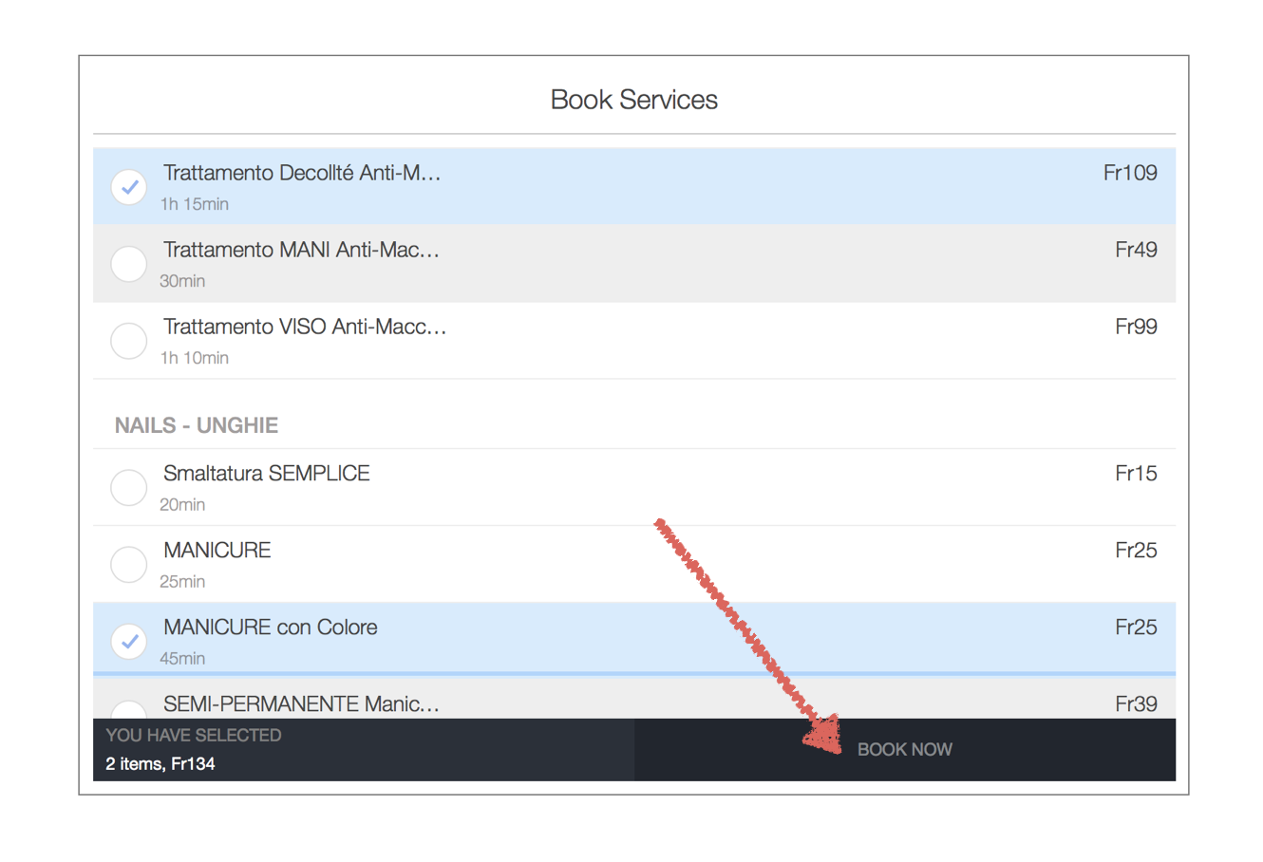Image resolution: width=1263 pixels, height=862 pixels.
Task: Click the Fr15 price of Smaltatura
Action: [1136, 473]
